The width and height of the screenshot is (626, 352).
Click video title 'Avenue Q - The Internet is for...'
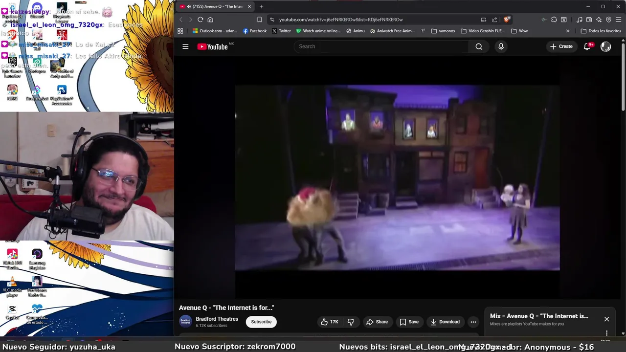point(226,308)
